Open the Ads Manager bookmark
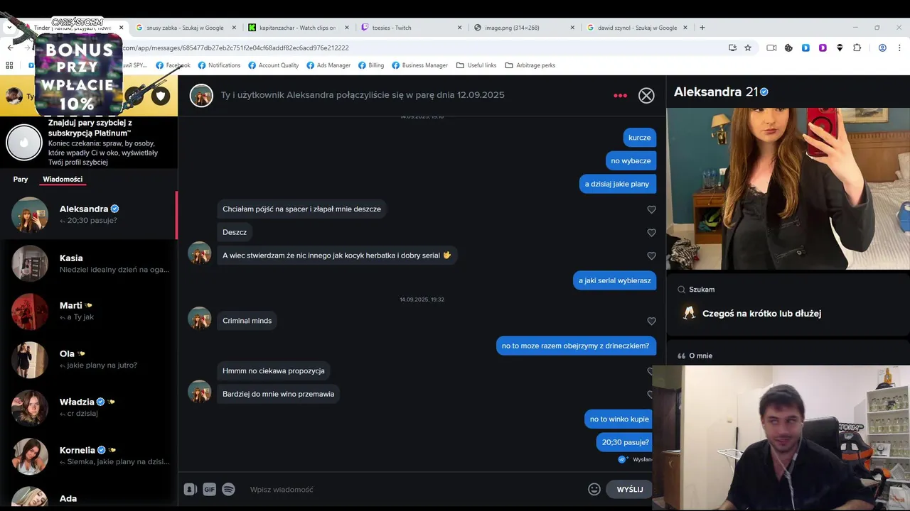The width and height of the screenshot is (910, 511). (x=328, y=65)
